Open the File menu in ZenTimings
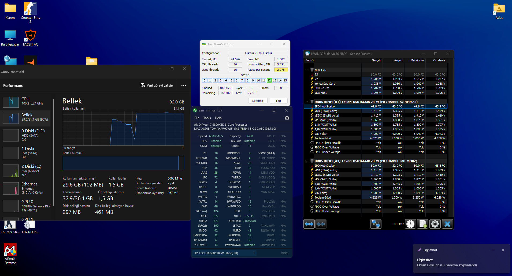Image resolution: width=512 pixels, height=276 pixels. (197, 118)
